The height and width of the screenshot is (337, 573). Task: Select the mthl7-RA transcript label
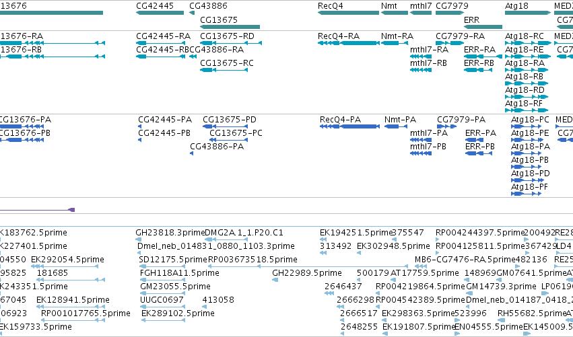[429, 50]
